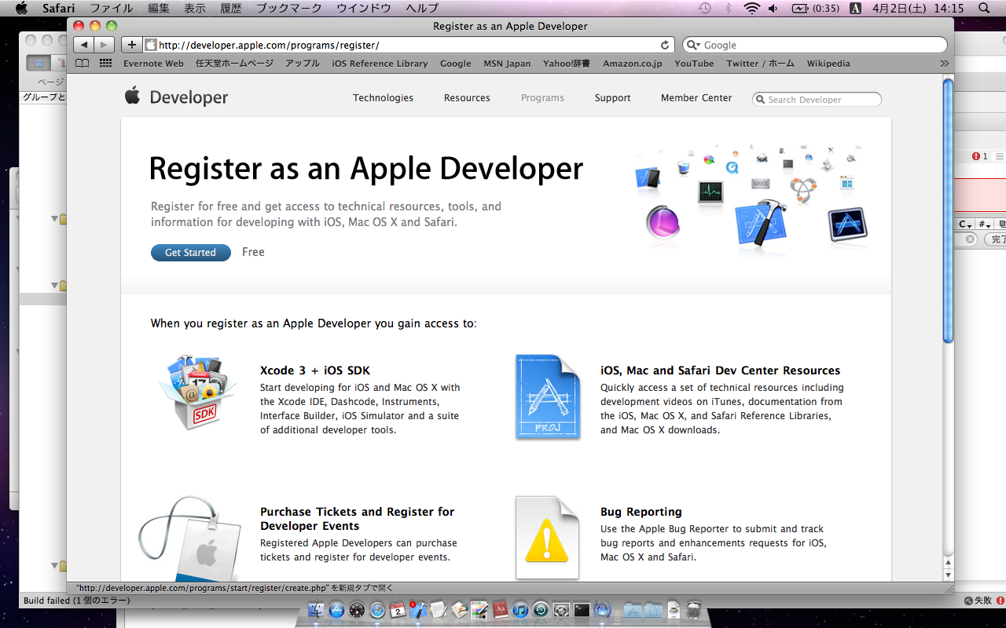
Task: Click the Safari vertical scrollbar thumb
Action: [948, 210]
